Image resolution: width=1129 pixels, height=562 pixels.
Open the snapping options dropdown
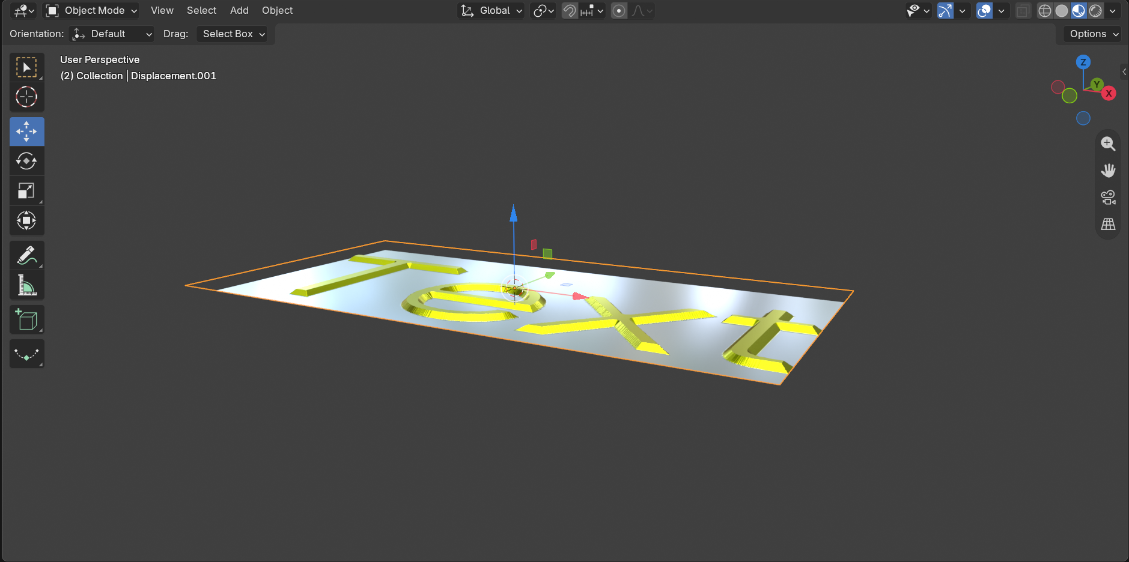coord(593,11)
